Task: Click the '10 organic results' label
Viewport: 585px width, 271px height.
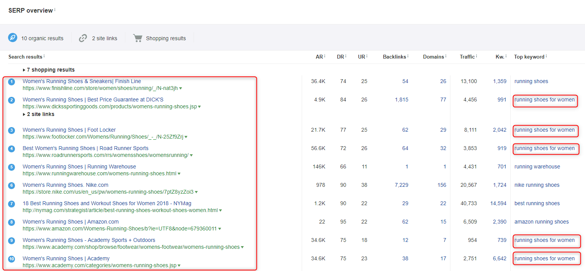Action: [x=42, y=38]
